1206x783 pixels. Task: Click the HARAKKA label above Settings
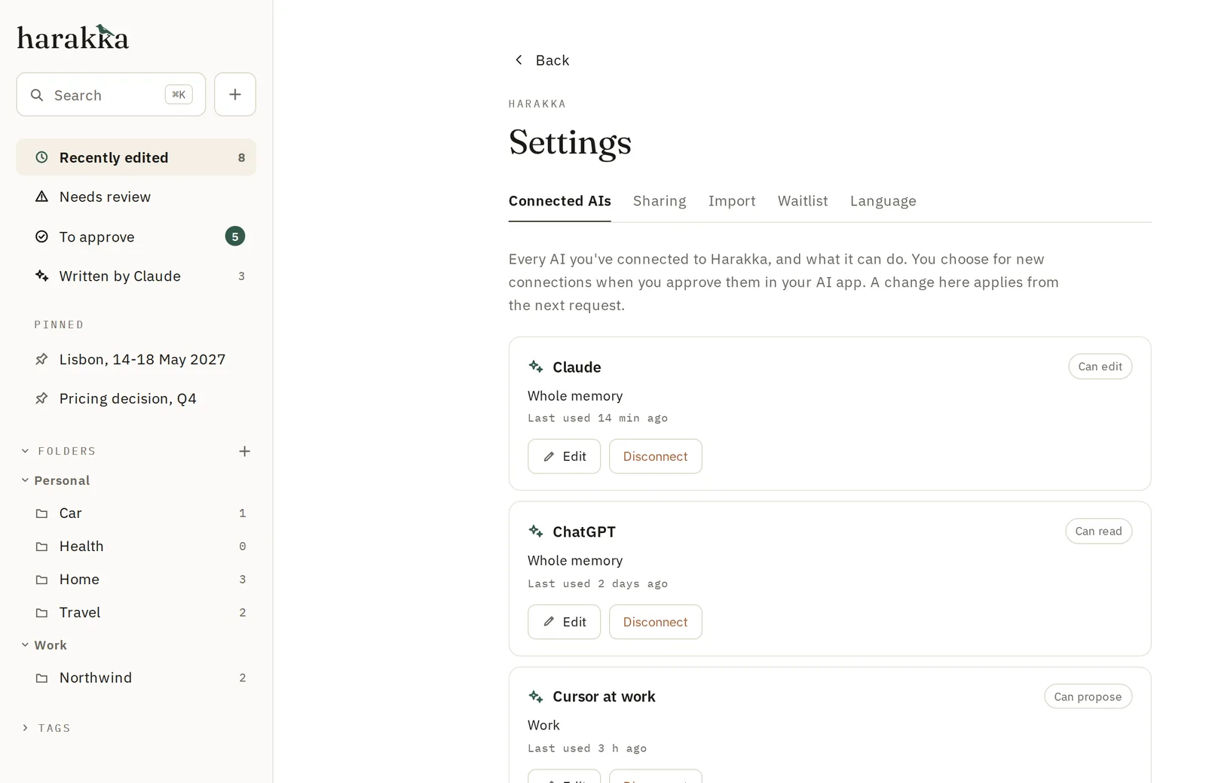[537, 104]
